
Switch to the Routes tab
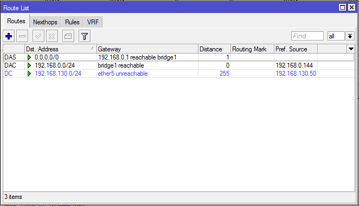[x=16, y=21]
